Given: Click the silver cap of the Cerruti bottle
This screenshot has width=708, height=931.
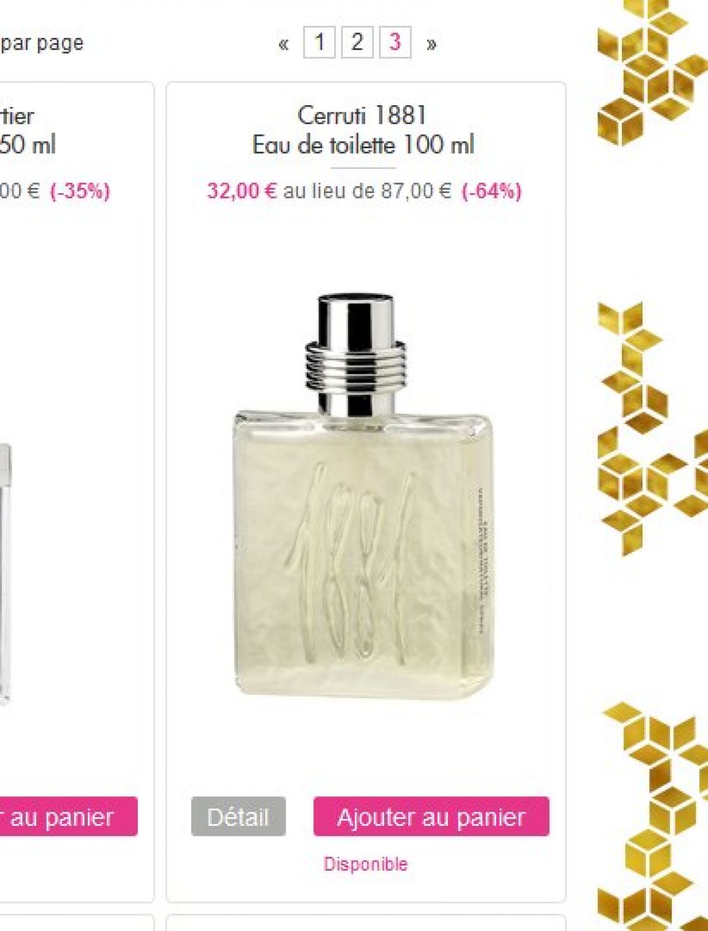Looking at the screenshot, I should pos(356,353).
